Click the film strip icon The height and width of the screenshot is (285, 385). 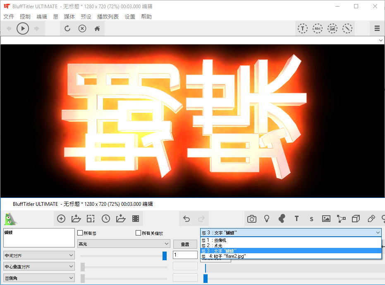click(x=135, y=219)
